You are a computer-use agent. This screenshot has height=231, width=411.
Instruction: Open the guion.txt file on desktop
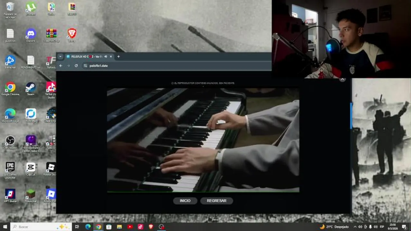10,36
